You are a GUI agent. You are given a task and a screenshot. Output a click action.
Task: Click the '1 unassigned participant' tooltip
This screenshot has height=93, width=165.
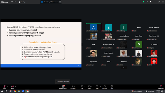tap(63, 81)
